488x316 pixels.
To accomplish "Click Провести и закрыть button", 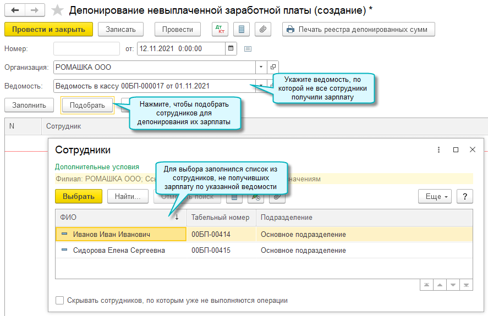I will click(x=48, y=29).
